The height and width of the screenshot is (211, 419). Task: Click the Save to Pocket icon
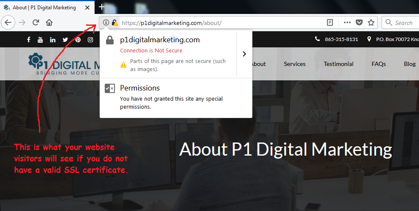(x=359, y=23)
